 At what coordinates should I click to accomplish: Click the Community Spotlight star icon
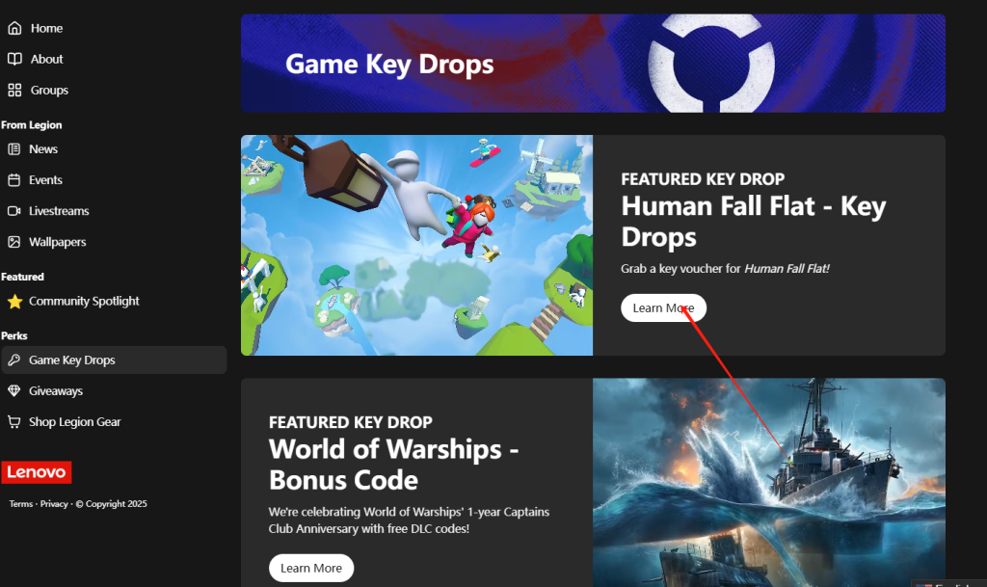[14, 302]
